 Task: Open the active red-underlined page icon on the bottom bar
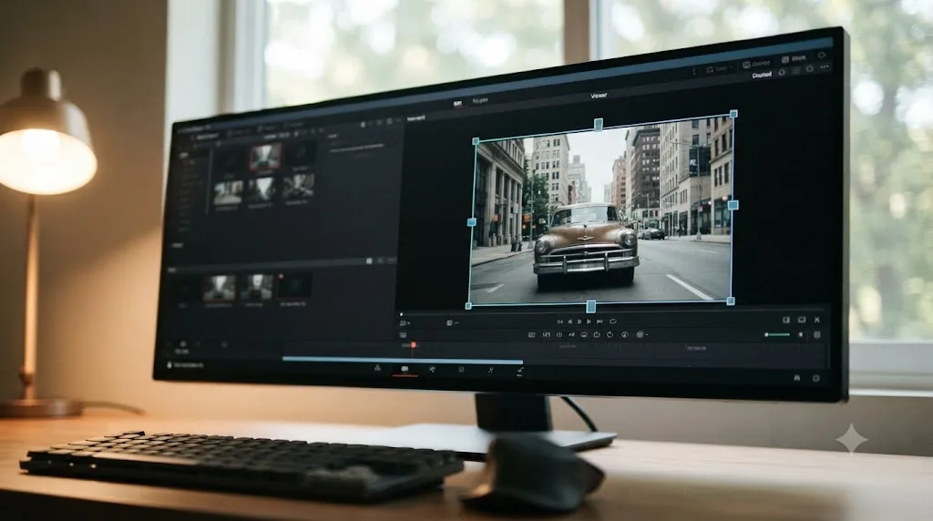[x=405, y=369]
